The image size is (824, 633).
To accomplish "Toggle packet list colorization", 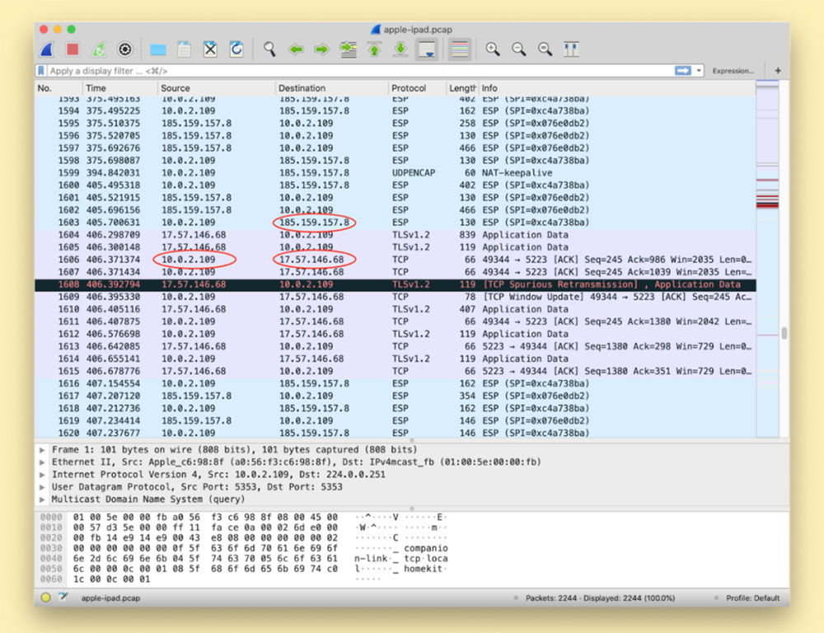I will coord(460,49).
